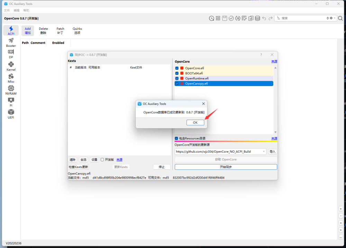This screenshot has height=248, width=346.
Task: Switch to the Add 增加 tab
Action: [28, 31]
